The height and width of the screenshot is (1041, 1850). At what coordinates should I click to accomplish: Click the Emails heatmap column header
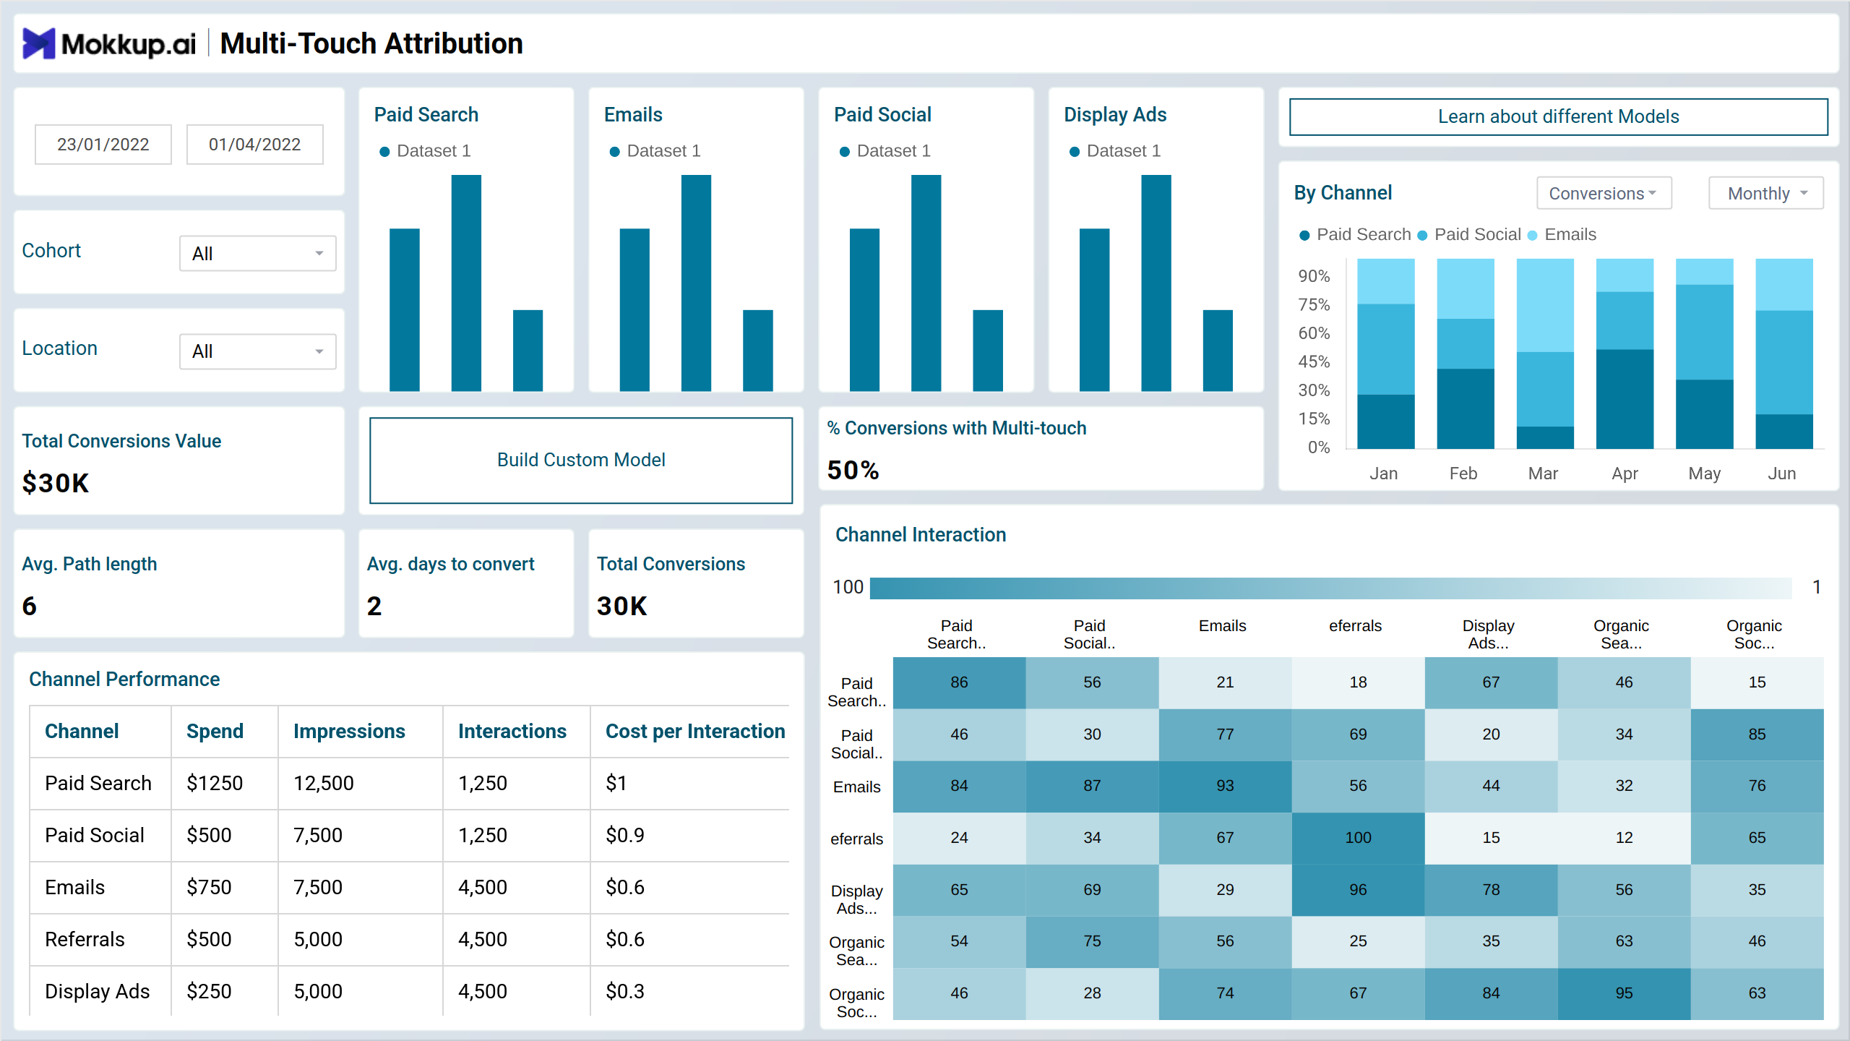[1222, 626]
